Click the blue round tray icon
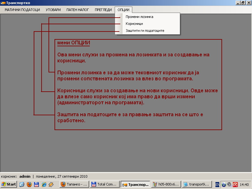This screenshot has height=189, width=252. pos(224,184)
